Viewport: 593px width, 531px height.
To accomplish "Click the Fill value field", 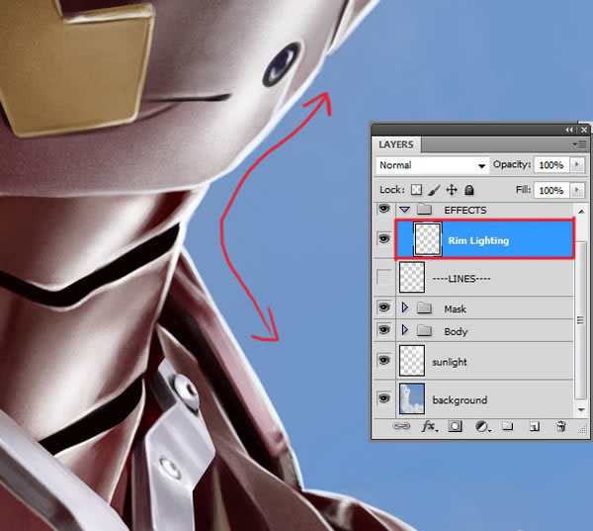I will pos(551,190).
